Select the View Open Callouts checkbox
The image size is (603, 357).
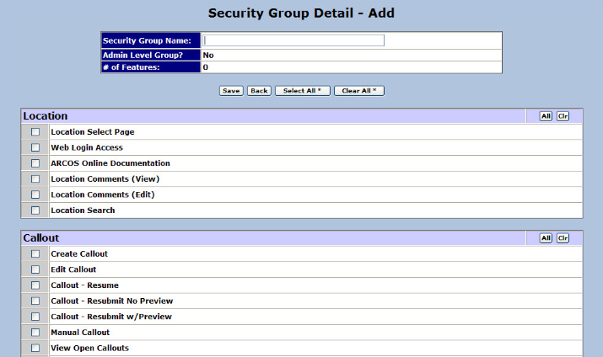(x=35, y=348)
